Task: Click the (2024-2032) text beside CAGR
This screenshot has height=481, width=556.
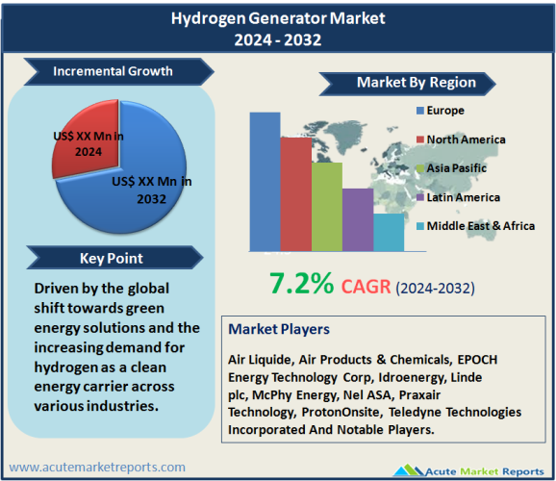Action: point(435,288)
